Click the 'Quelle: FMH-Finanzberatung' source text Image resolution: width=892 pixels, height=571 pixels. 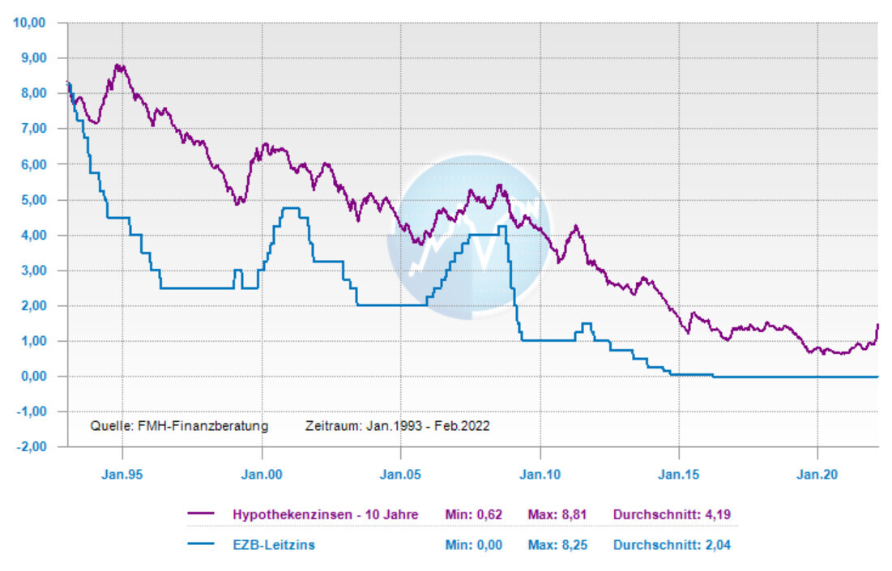178,425
